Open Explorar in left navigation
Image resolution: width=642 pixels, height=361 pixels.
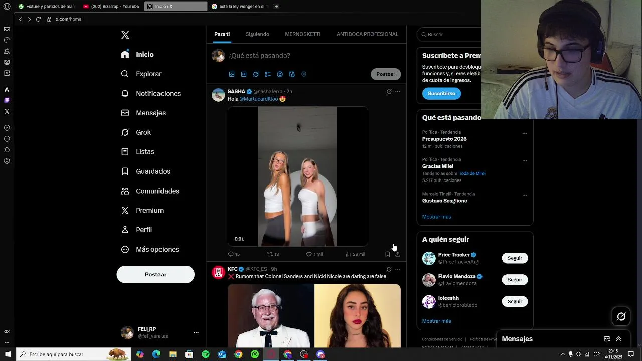(141, 74)
